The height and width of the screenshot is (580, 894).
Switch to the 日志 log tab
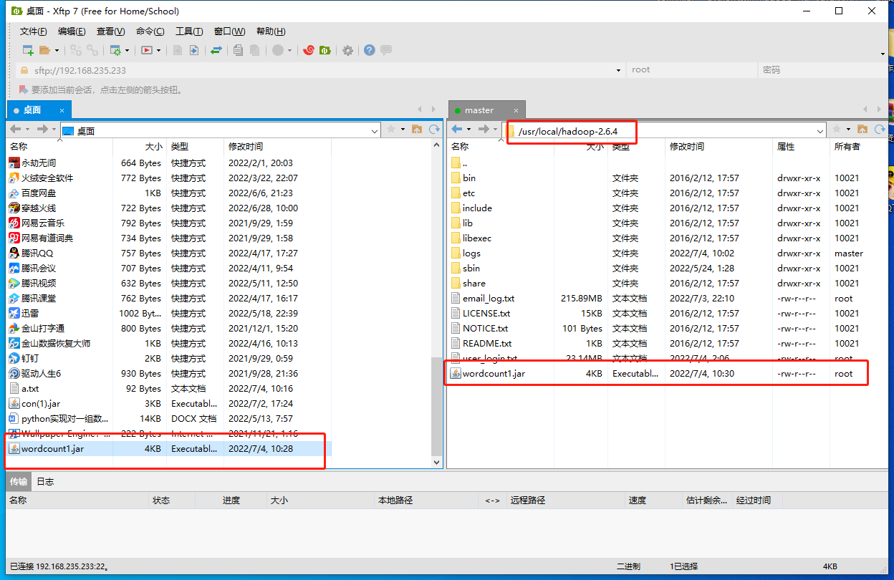[45, 481]
